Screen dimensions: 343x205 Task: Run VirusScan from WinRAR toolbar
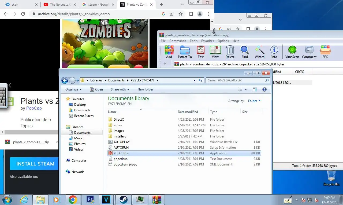[x=292, y=52]
